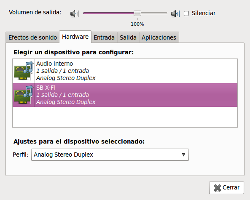Image resolution: width=250 pixels, height=200 pixels.
Task: Select the SB X-Fi device name
Action: [46, 88]
